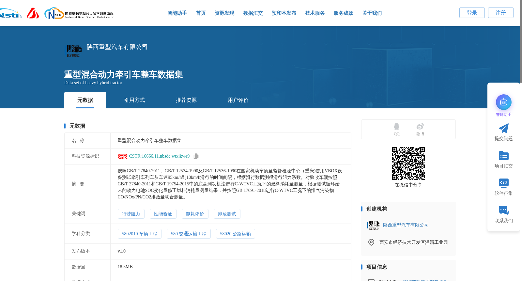
Task: Click the NSTL logo in header
Action: point(10,13)
